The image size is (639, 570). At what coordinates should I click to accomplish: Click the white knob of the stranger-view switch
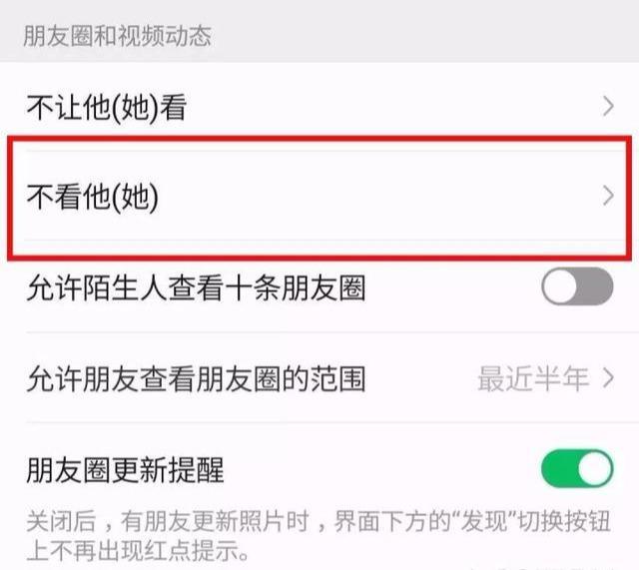tap(560, 286)
